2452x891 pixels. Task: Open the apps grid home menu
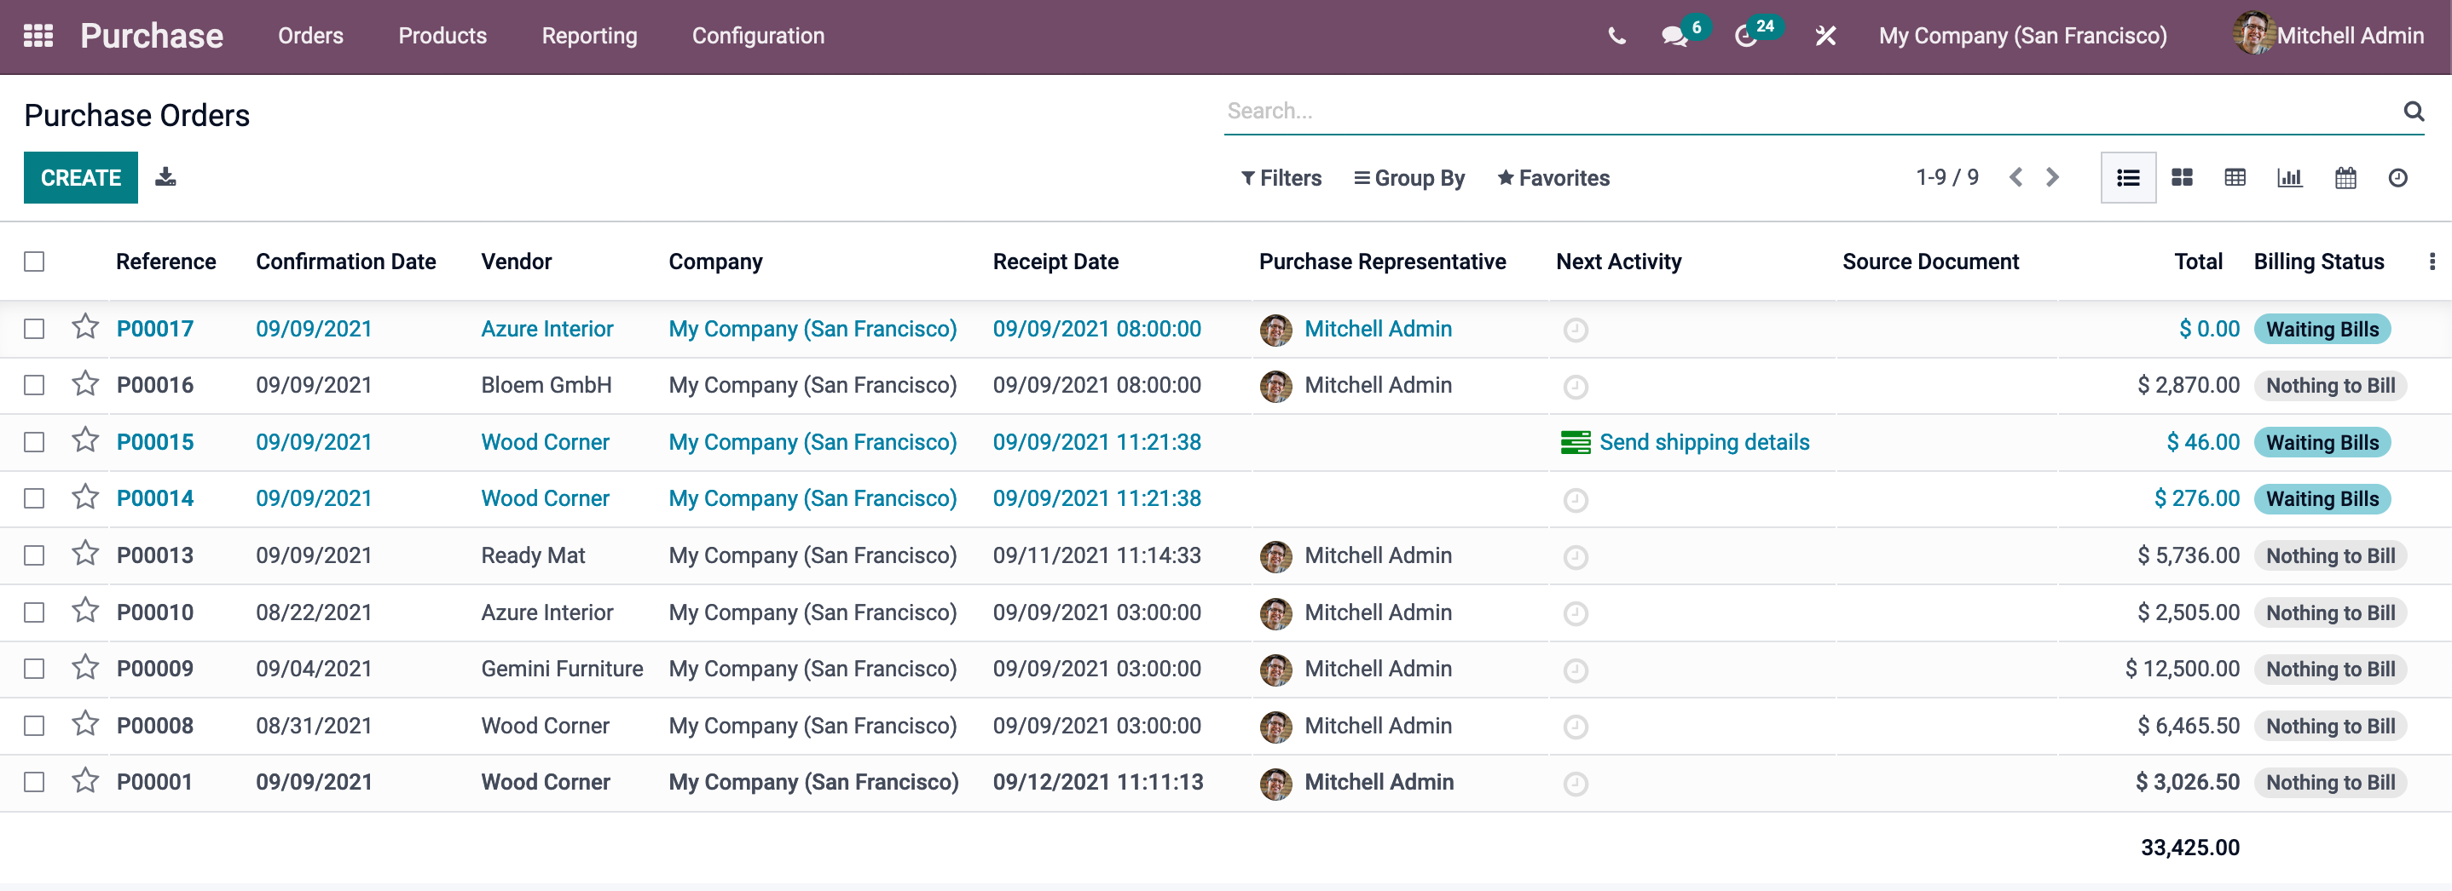point(38,36)
